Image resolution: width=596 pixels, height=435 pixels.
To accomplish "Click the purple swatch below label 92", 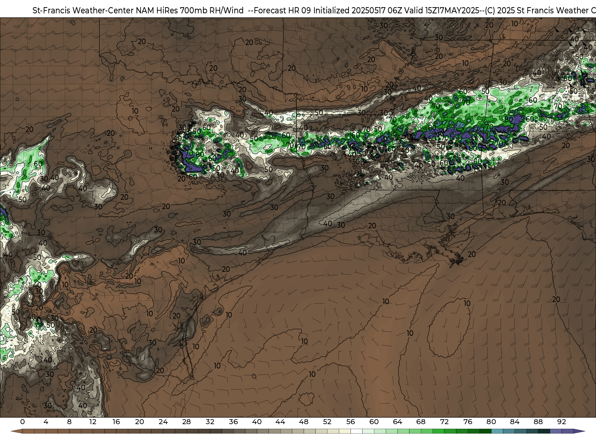I will 567,431.
